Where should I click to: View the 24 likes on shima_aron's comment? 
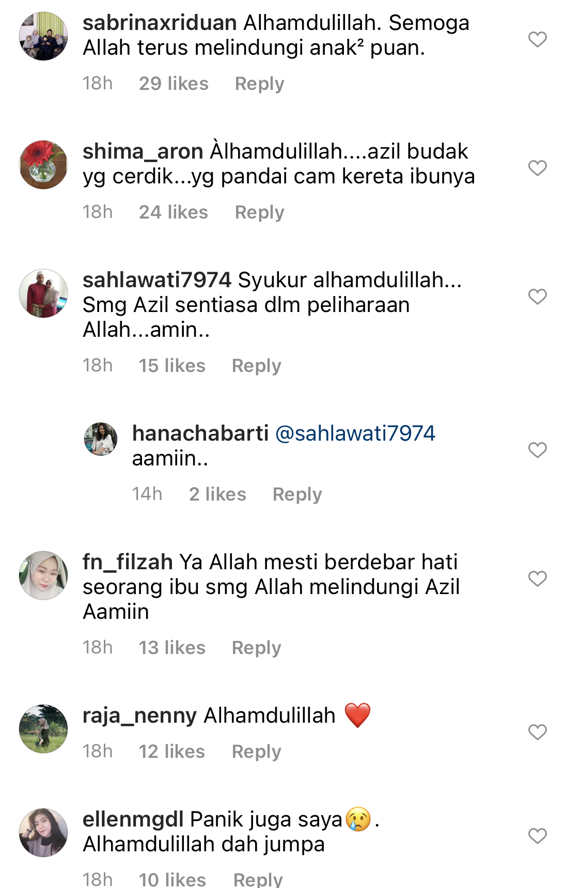pos(174,212)
